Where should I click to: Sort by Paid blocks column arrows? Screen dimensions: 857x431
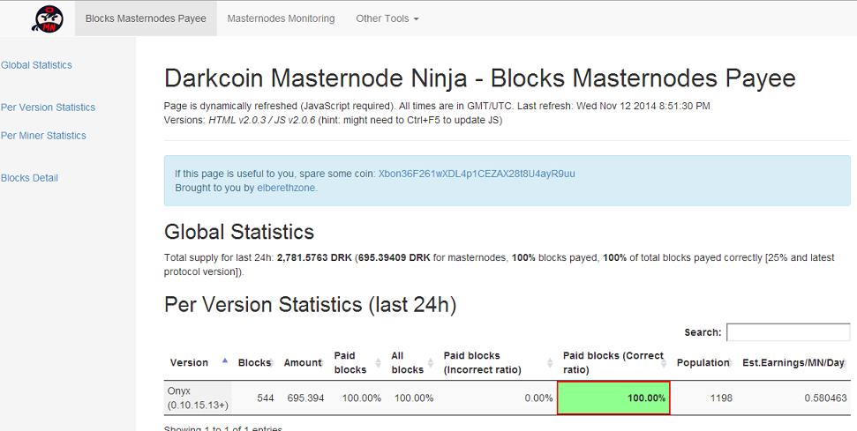(379, 363)
